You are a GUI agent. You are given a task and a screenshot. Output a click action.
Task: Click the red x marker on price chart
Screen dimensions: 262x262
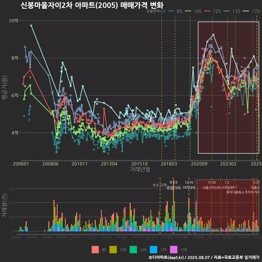pos(227,114)
